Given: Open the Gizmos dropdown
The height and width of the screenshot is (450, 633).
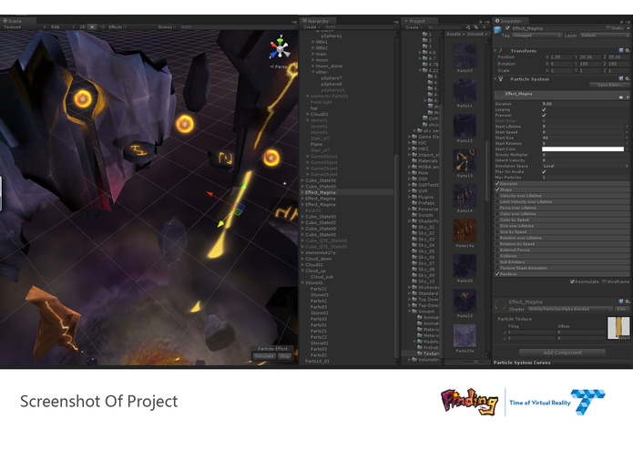Looking at the screenshot, I should pos(167,27).
